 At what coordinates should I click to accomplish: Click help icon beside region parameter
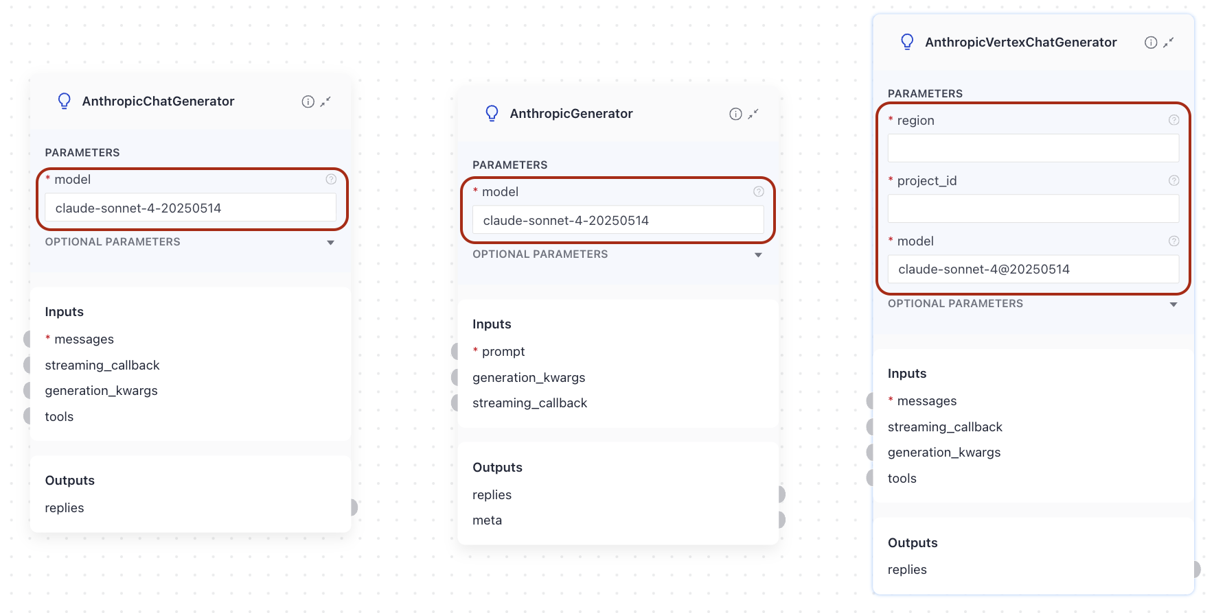[1173, 120]
